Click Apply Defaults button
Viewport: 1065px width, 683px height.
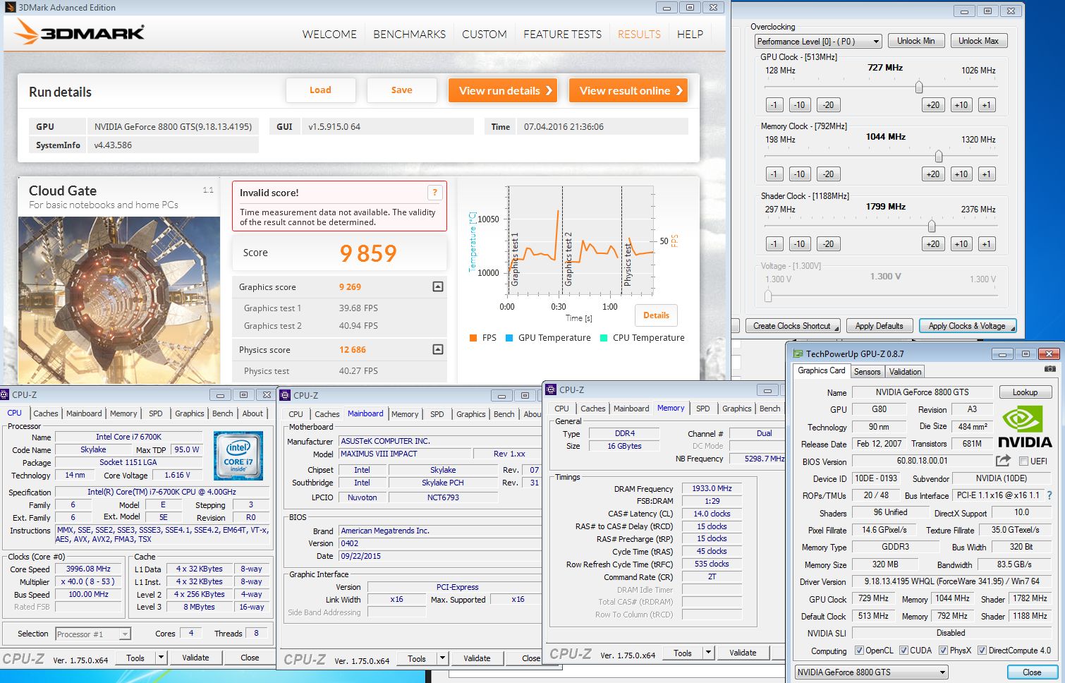[879, 326]
